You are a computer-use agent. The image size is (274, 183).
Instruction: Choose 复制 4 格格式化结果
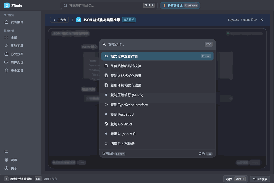pos(157,85)
